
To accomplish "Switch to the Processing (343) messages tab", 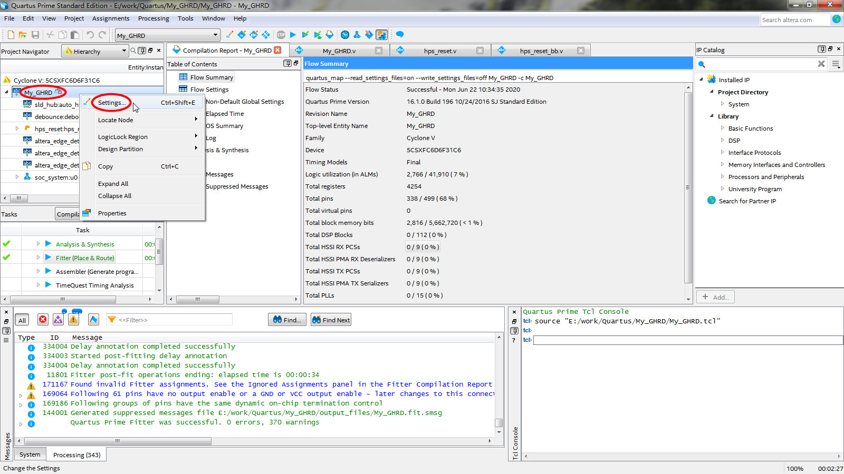I will coord(76,455).
